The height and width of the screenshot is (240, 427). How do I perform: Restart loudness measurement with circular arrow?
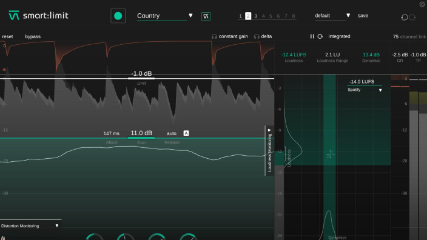320,36
